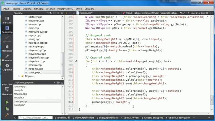Click the Быстрый поиск locator field
Screen dimensions: 215x121
pos(36,118)
